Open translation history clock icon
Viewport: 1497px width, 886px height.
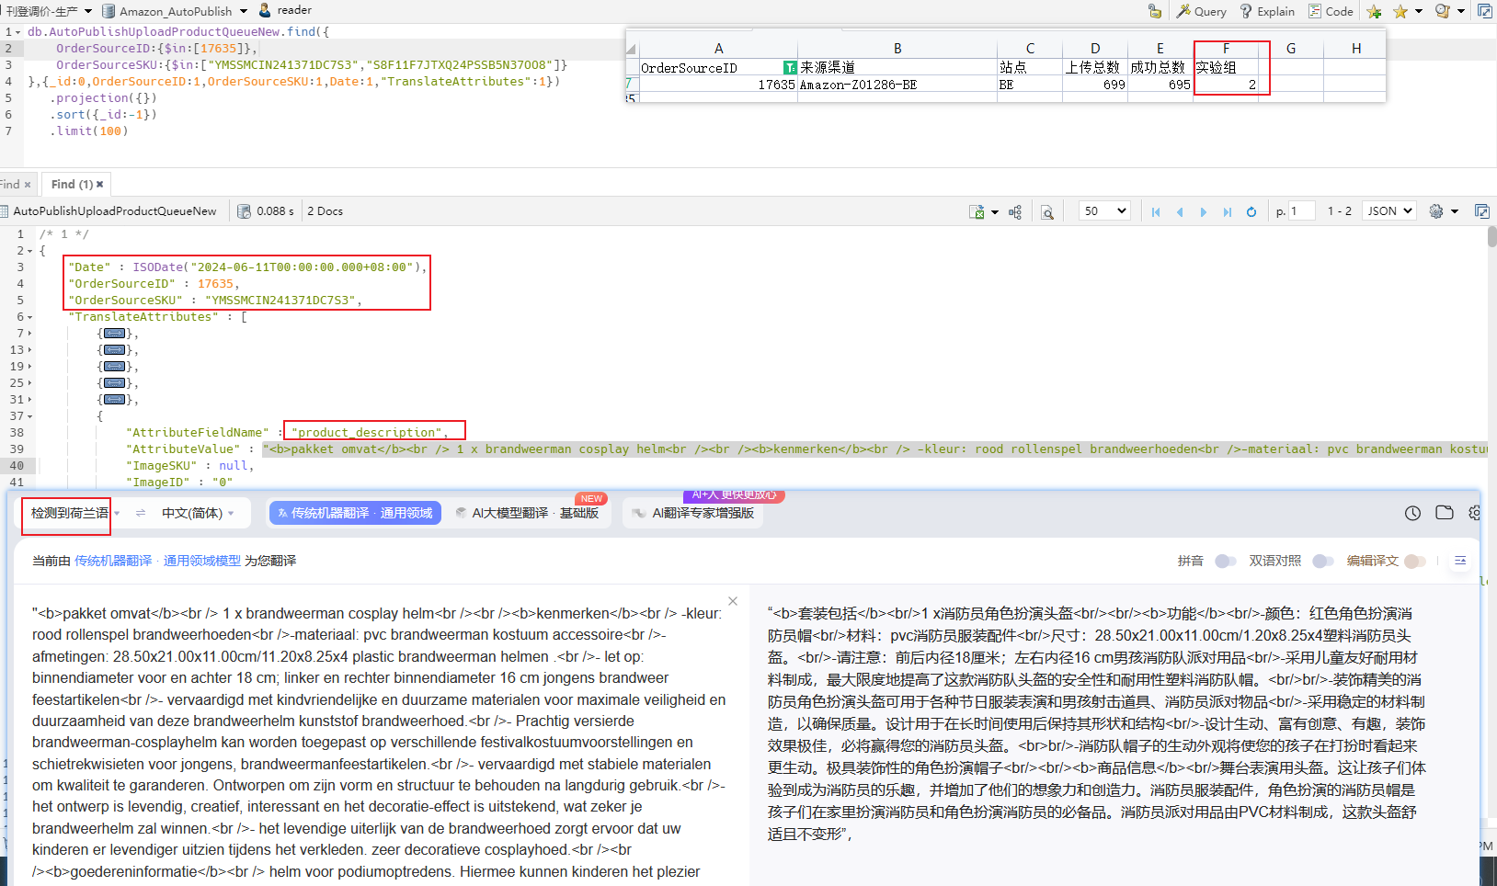point(1413,513)
